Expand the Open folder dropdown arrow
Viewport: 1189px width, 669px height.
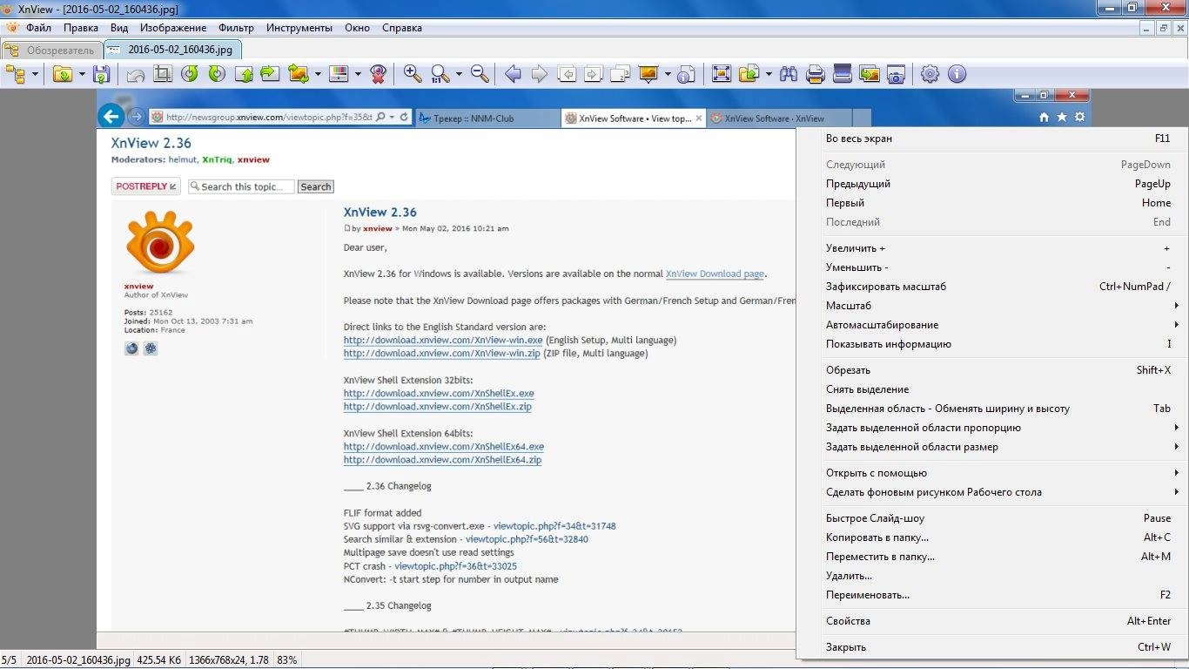point(83,75)
